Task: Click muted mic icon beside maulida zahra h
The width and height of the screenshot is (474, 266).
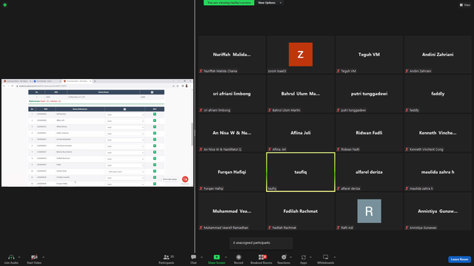Action: coord(407,188)
